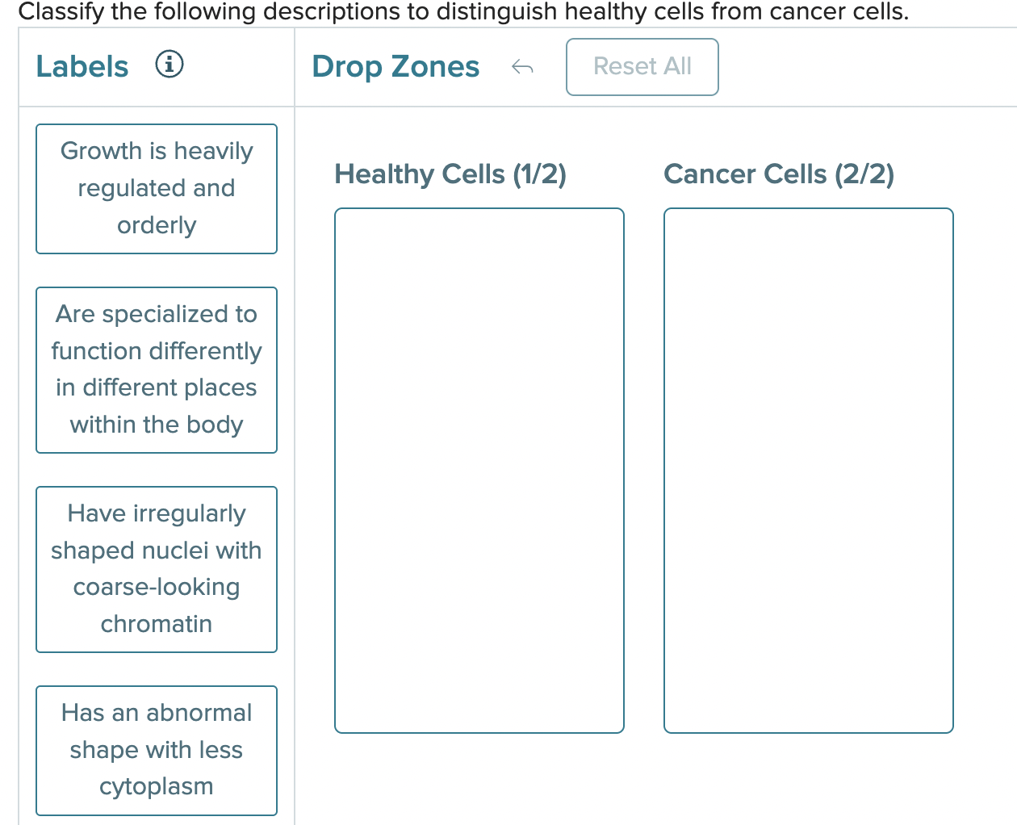Select the "Have irregularly shaped nuclei" label
Screen dimensions: 1017x825
pyautogui.click(x=156, y=568)
